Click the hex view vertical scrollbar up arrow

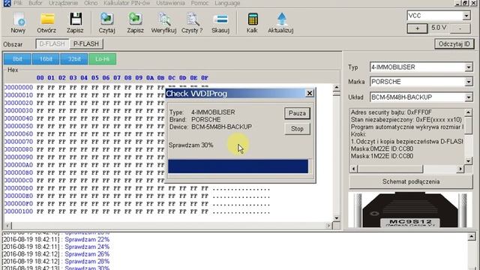pos(337,88)
